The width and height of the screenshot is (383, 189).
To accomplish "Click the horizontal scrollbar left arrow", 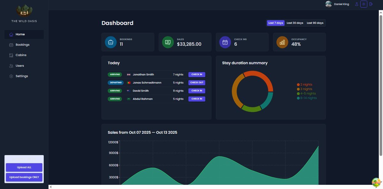I will click(50, 187).
